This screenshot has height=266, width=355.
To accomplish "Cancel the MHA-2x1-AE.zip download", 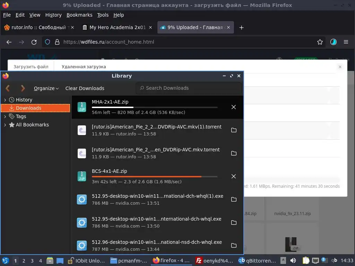I will (x=234, y=107).
